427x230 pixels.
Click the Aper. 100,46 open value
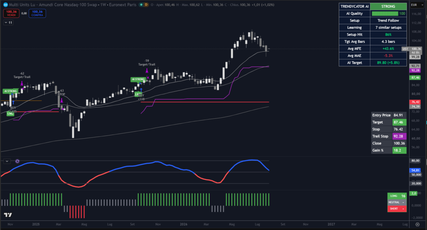[x=166, y=5]
